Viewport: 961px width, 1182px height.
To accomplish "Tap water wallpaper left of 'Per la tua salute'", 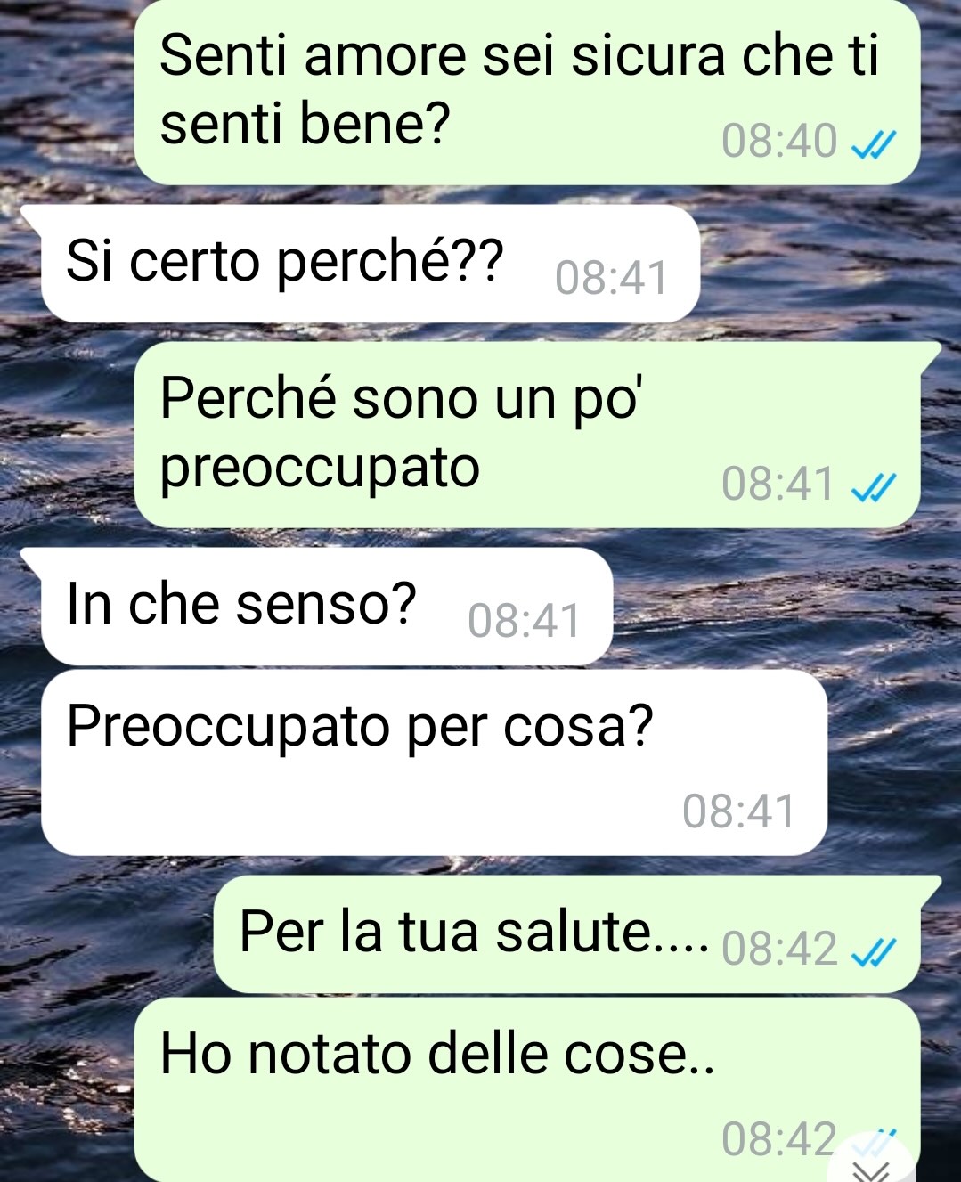I will (107, 935).
